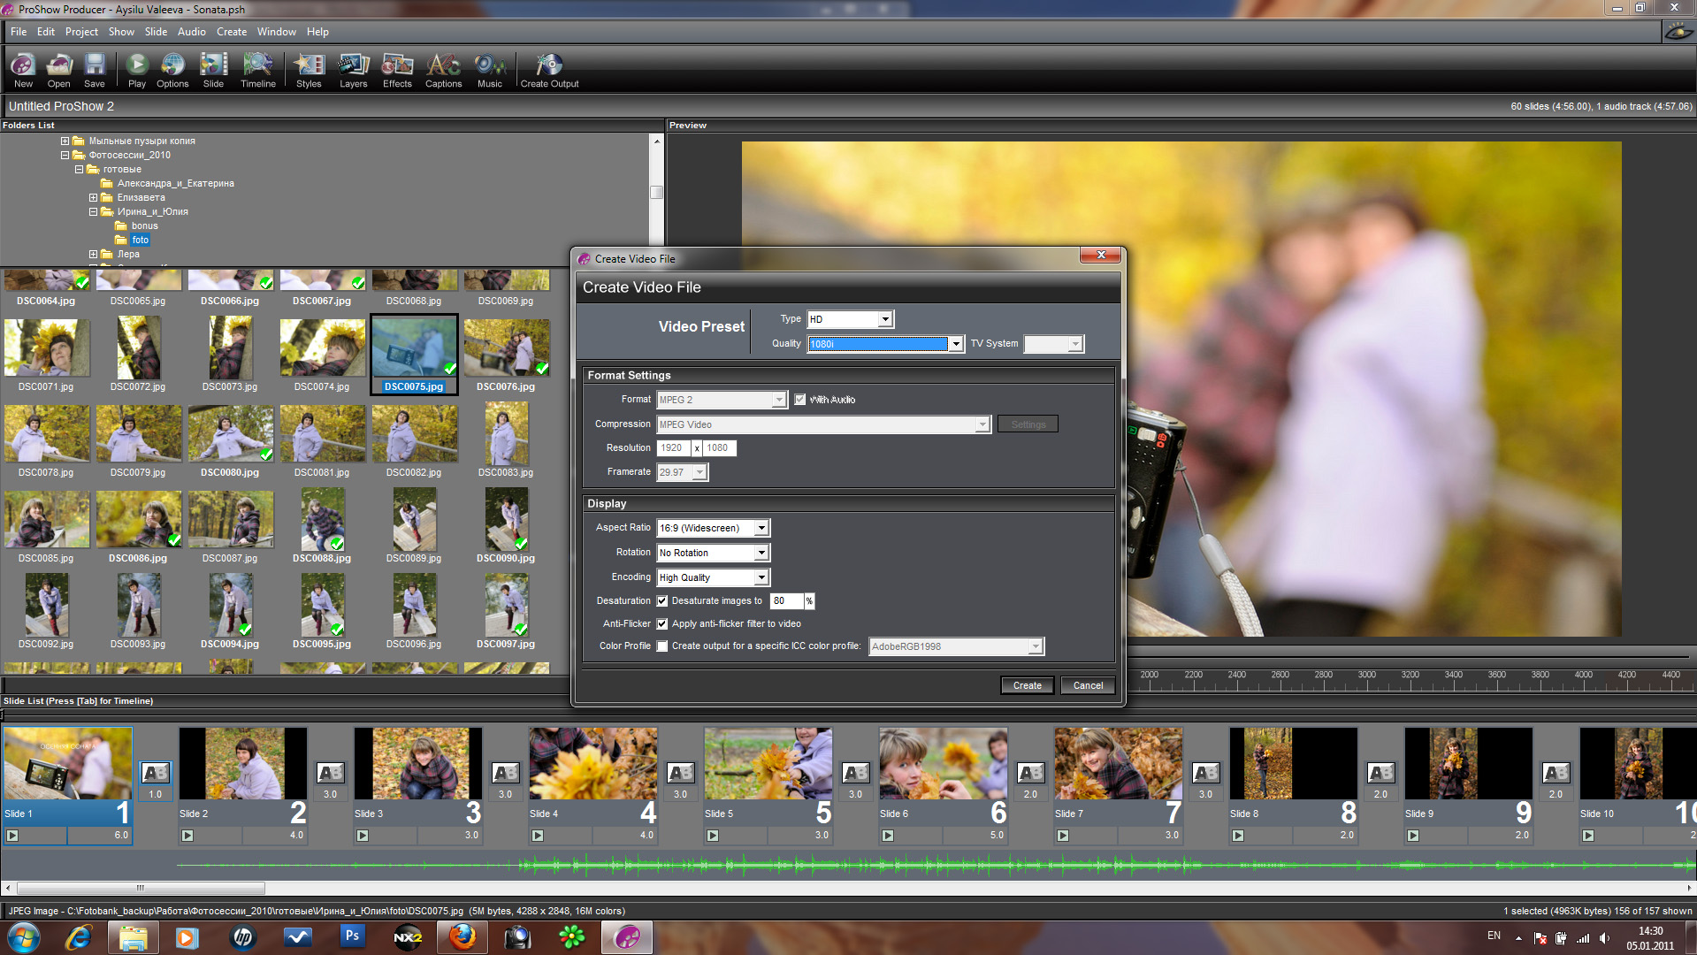Screen dimensions: 1697x955
Task: Open the Aspect Ratio dropdown
Action: click(x=713, y=528)
